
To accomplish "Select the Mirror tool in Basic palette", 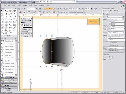I will 10,28.
